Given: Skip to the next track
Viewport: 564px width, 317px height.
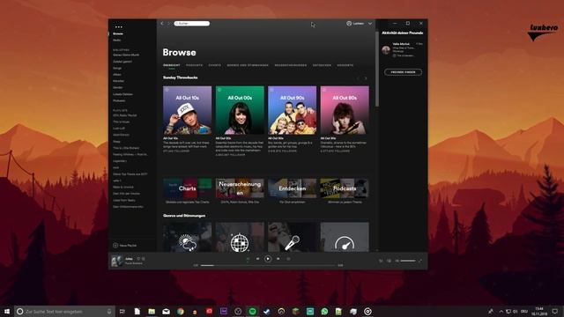Looking at the screenshot, I should pyautogui.click(x=278, y=259).
